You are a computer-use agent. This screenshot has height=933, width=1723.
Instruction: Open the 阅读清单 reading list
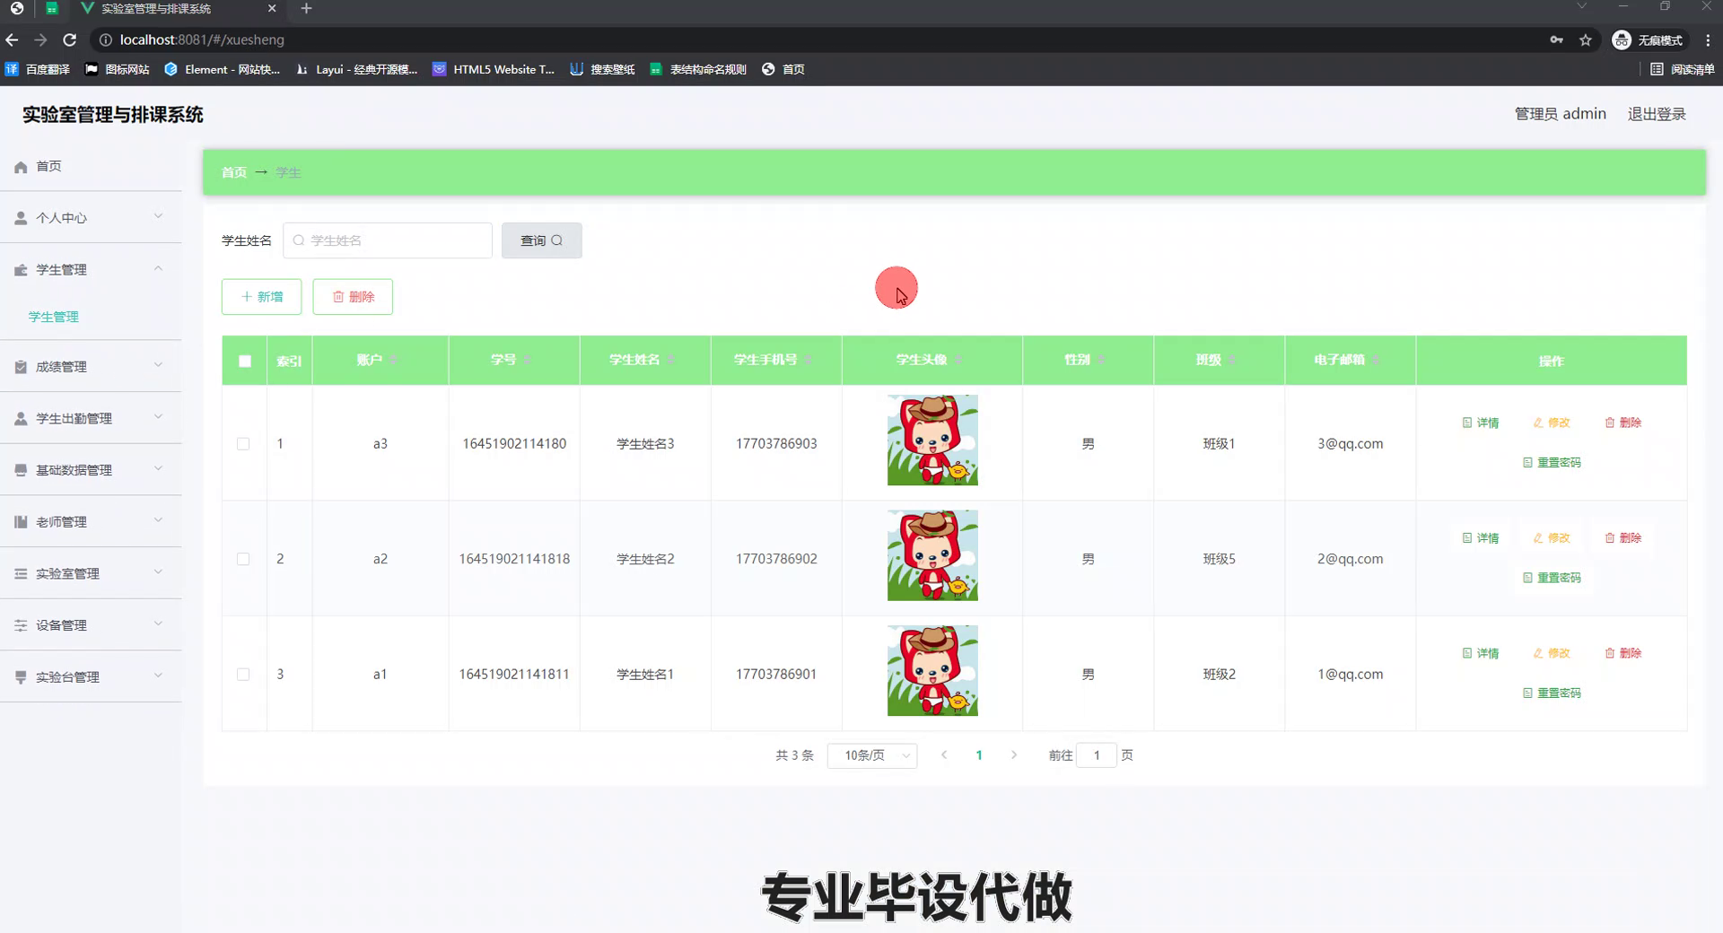point(1682,69)
